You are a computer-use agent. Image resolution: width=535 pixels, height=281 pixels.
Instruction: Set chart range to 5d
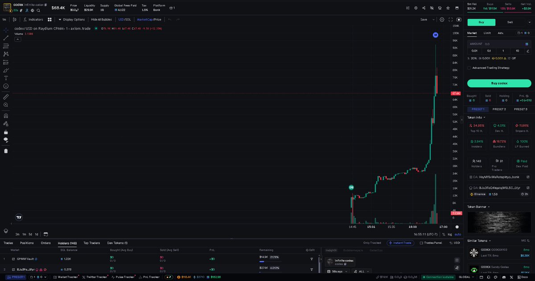coord(30,234)
